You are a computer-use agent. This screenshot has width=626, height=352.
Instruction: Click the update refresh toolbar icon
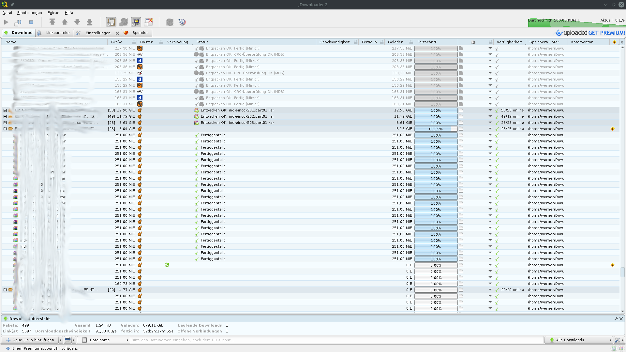(170, 22)
